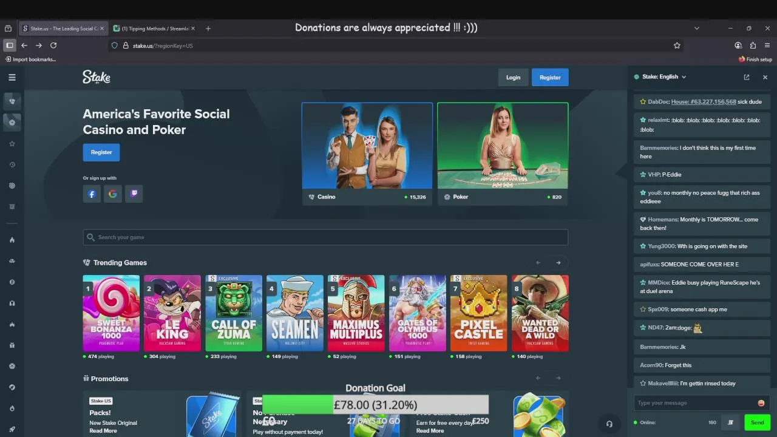Screen dimensions: 777x437
Task: Open the list all tabs dropdown
Action: (x=697, y=29)
